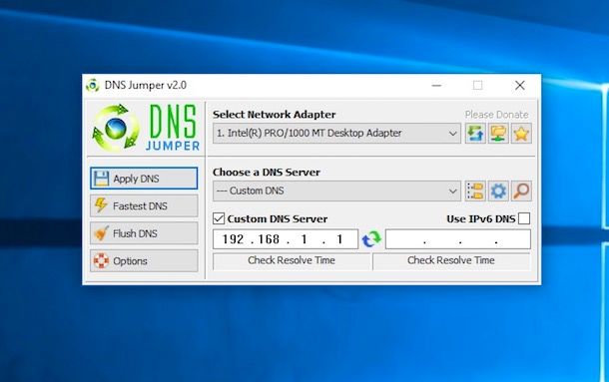Click the swap DNS arrows icon
This screenshot has width=609, height=382.
371,239
